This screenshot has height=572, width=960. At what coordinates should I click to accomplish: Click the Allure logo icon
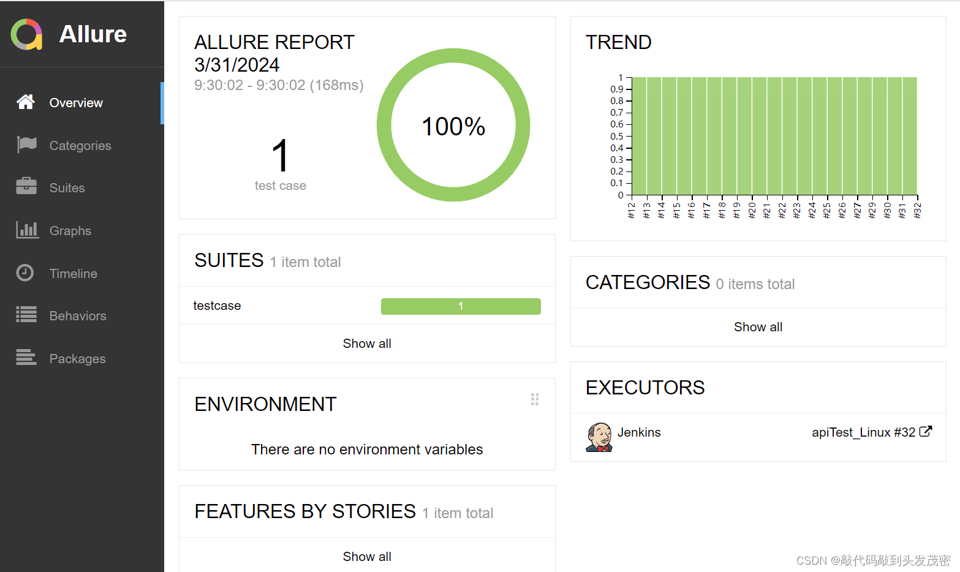click(26, 34)
